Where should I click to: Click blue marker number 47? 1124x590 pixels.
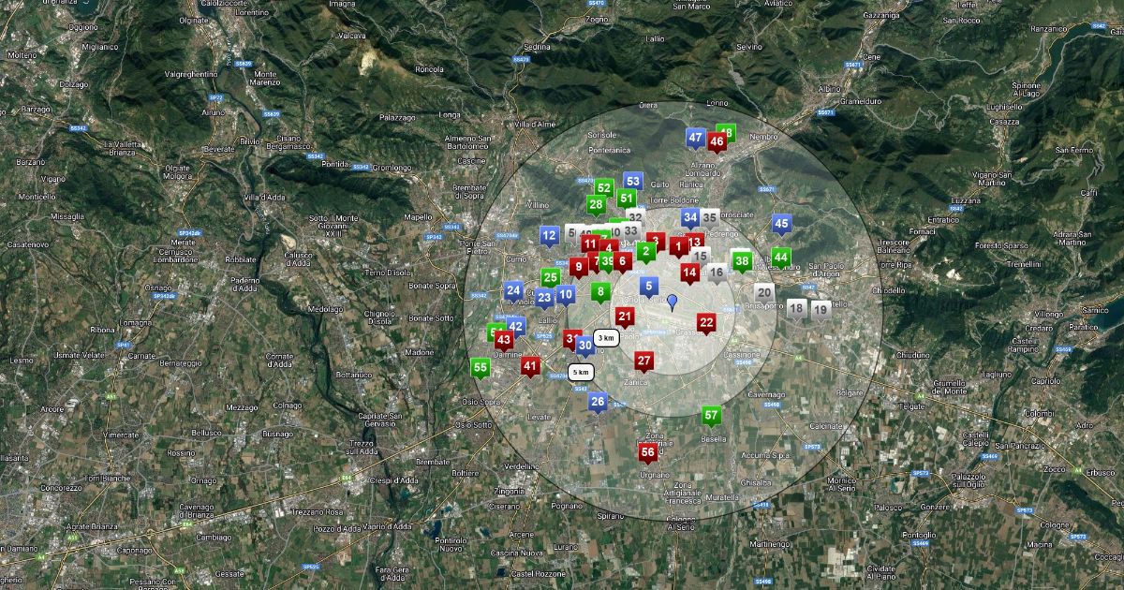695,138
